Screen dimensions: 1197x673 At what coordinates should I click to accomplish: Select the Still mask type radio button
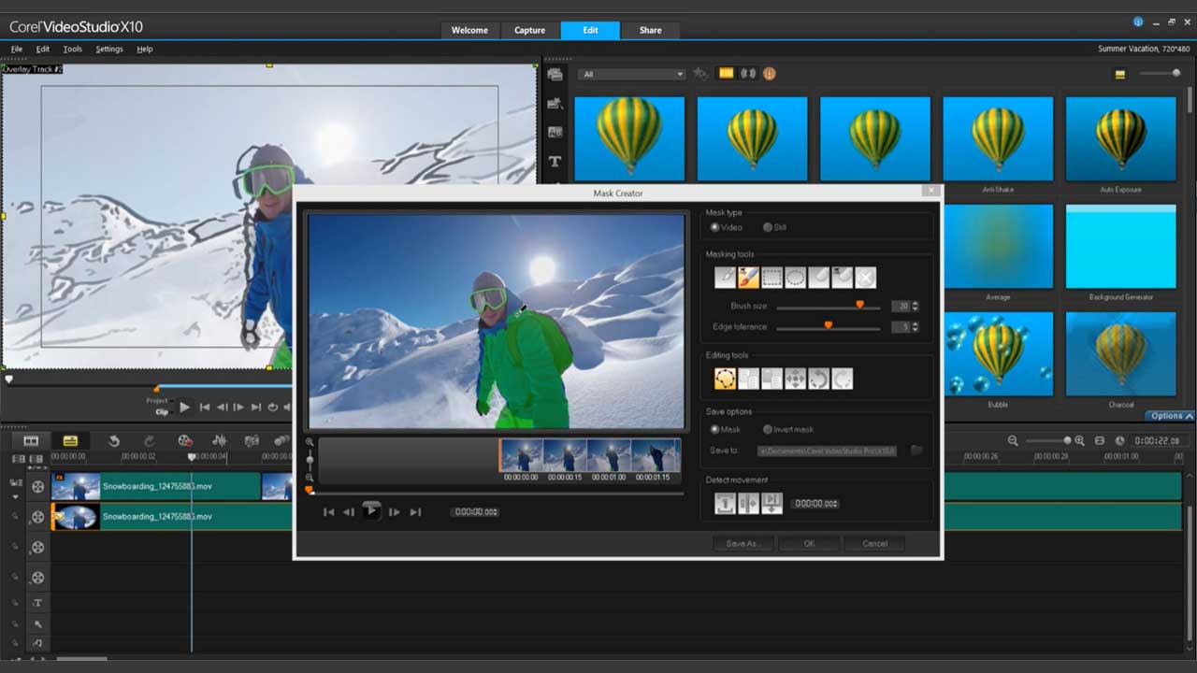click(768, 227)
